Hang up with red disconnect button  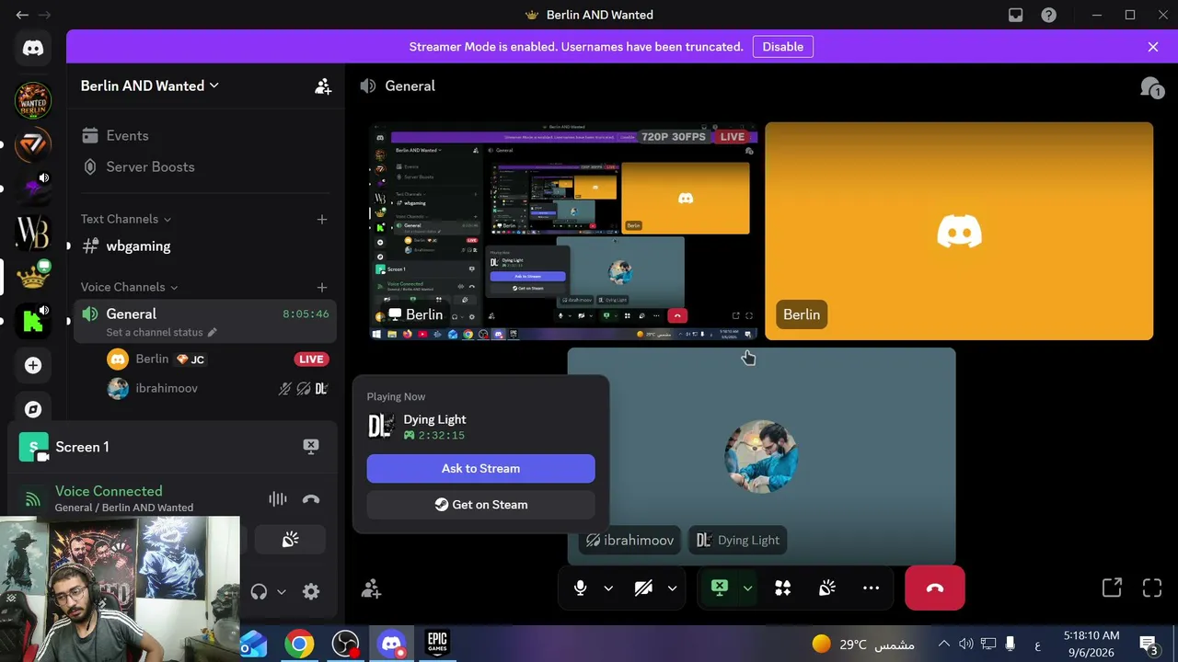[x=935, y=588]
